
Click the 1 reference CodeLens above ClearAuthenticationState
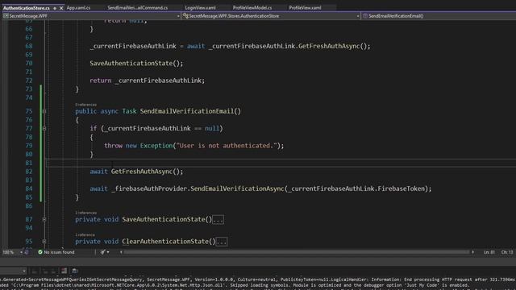[85, 234]
